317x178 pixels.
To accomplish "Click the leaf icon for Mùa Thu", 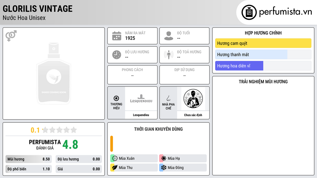I will tap(115, 167).
